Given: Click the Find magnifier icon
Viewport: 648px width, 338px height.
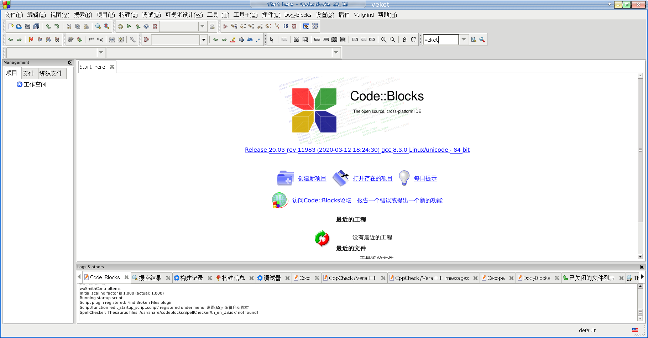Looking at the screenshot, I should [98, 26].
